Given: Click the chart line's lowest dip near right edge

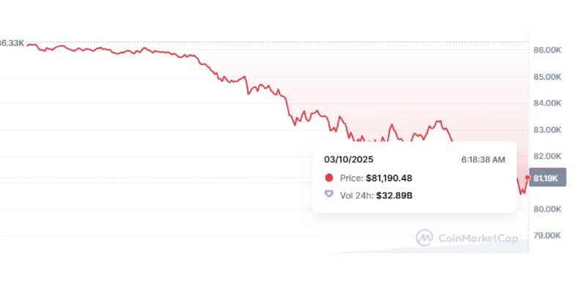Looking at the screenshot, I should click(x=522, y=193).
